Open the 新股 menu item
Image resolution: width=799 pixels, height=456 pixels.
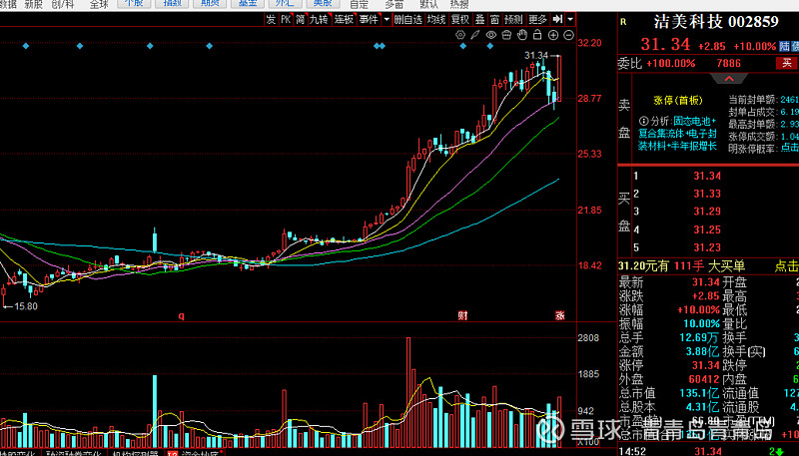click(x=34, y=4)
